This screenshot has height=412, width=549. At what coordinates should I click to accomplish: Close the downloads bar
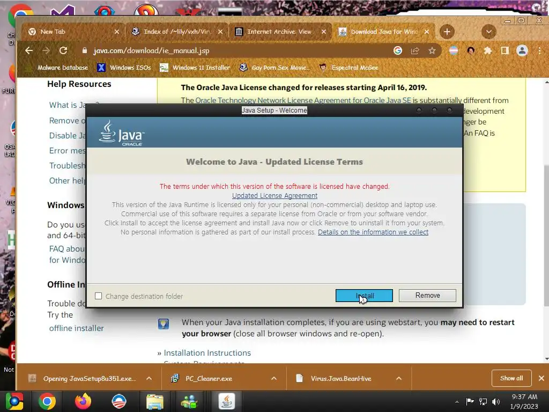541,378
